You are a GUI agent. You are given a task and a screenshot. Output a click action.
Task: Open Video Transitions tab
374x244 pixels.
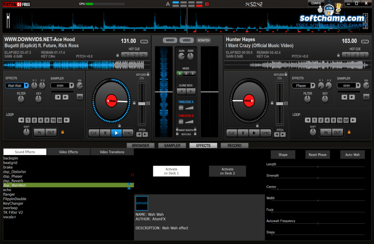(x=112, y=152)
